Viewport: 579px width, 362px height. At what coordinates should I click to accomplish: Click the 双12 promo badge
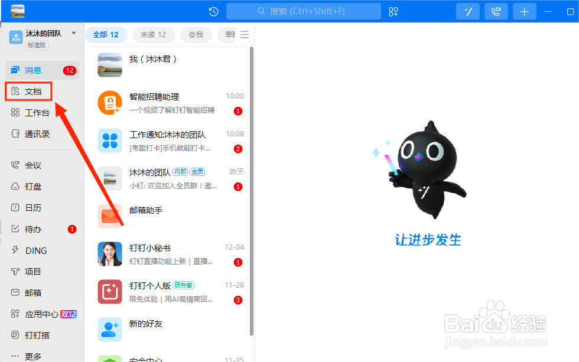pos(69,314)
